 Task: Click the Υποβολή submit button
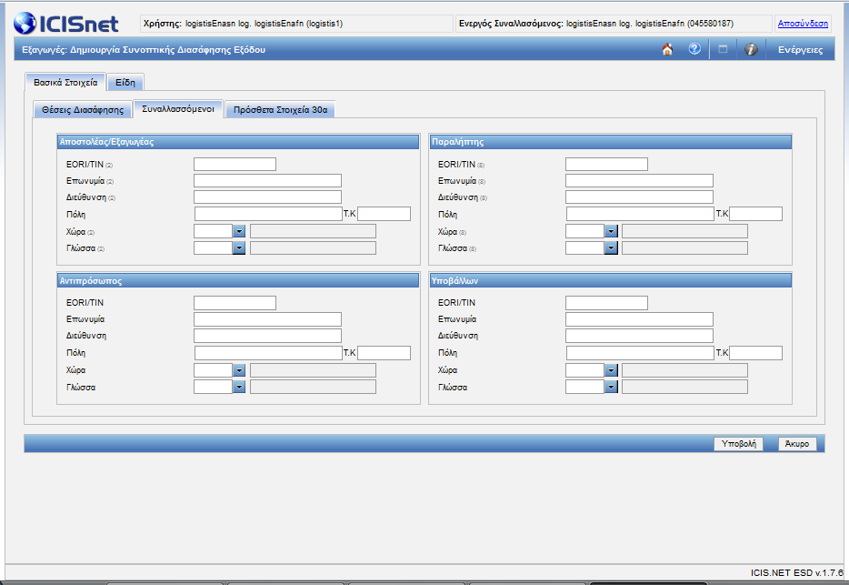(738, 443)
